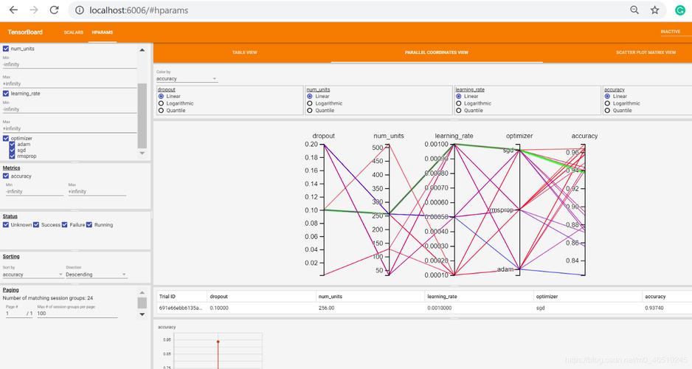
Task: Open the Direction Descending dropdown
Action: 96,275
